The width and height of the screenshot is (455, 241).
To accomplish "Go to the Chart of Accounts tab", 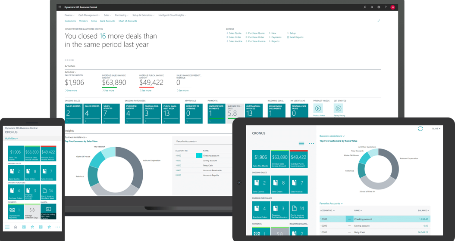I will (x=128, y=21).
